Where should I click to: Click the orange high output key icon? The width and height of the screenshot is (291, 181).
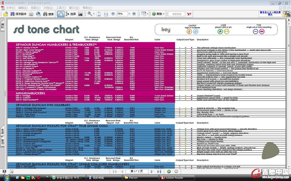click(189, 32)
